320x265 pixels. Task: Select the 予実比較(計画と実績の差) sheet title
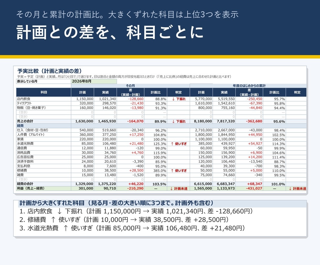pyautogui.click(x=50, y=71)
